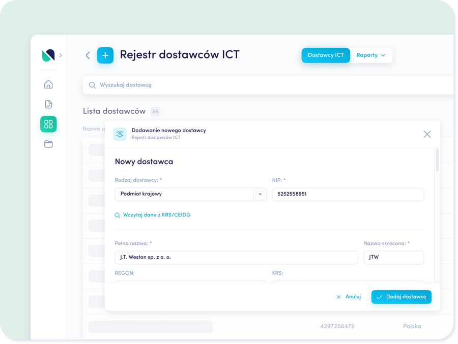
Task: Click the number 4297256479 in the list
Action: click(337, 326)
